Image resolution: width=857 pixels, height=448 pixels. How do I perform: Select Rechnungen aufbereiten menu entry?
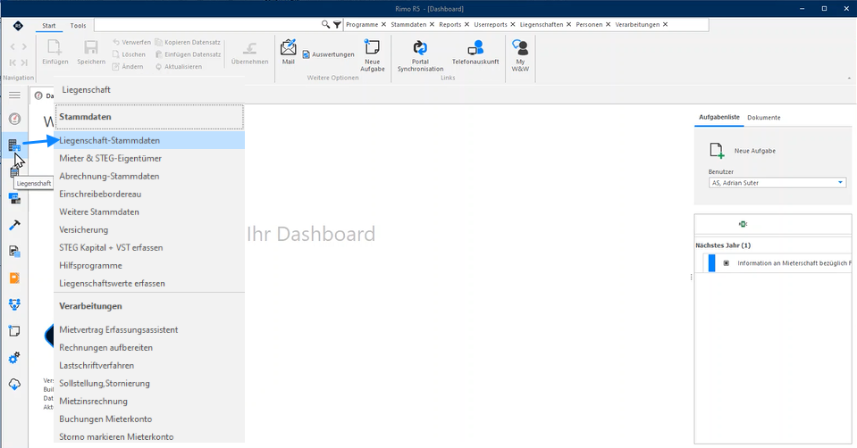[x=149, y=347]
